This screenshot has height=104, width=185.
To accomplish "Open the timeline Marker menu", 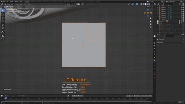I will (23, 96).
